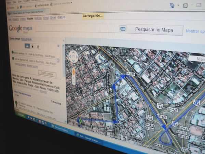
Task: Open the read mail toolbar icon
Action: coord(199,5)
